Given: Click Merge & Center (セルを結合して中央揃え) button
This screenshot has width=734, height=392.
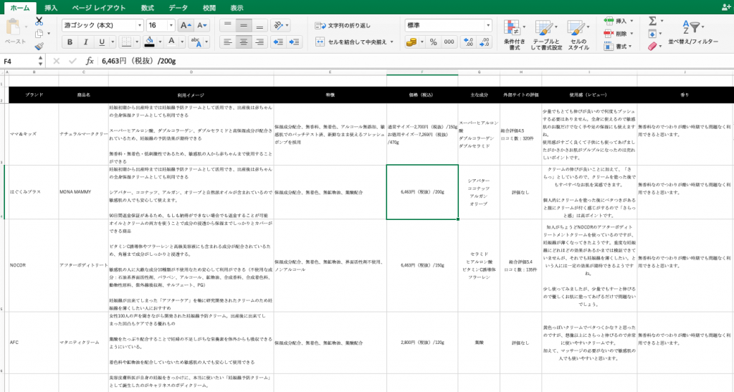Looking at the screenshot, I should click(351, 42).
